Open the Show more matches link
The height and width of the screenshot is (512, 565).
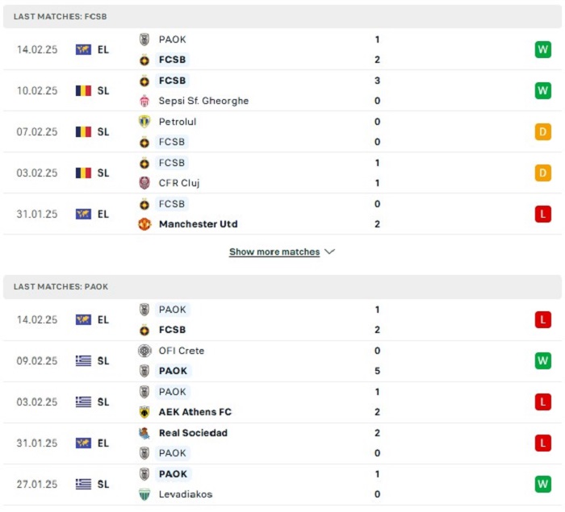point(274,252)
